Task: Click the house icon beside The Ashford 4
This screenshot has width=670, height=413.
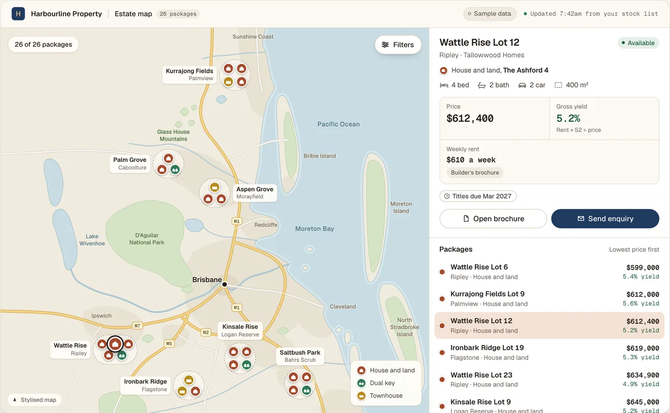Action: point(444,70)
